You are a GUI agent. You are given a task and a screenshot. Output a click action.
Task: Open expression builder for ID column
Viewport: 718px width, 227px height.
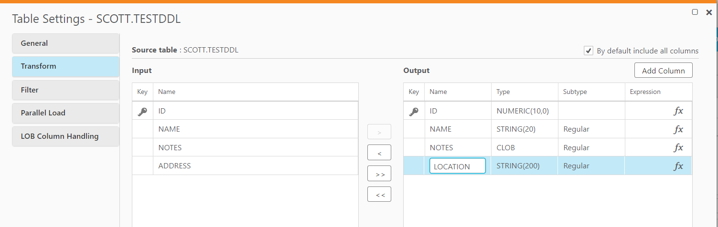pyautogui.click(x=678, y=111)
